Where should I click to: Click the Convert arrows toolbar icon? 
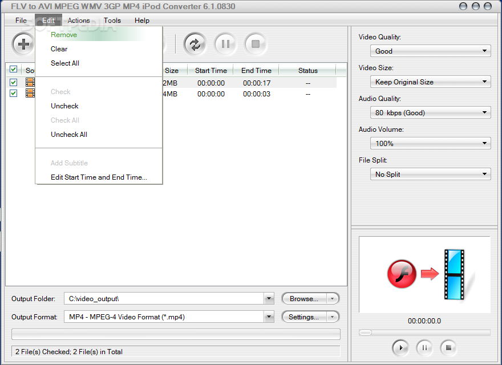pos(195,44)
